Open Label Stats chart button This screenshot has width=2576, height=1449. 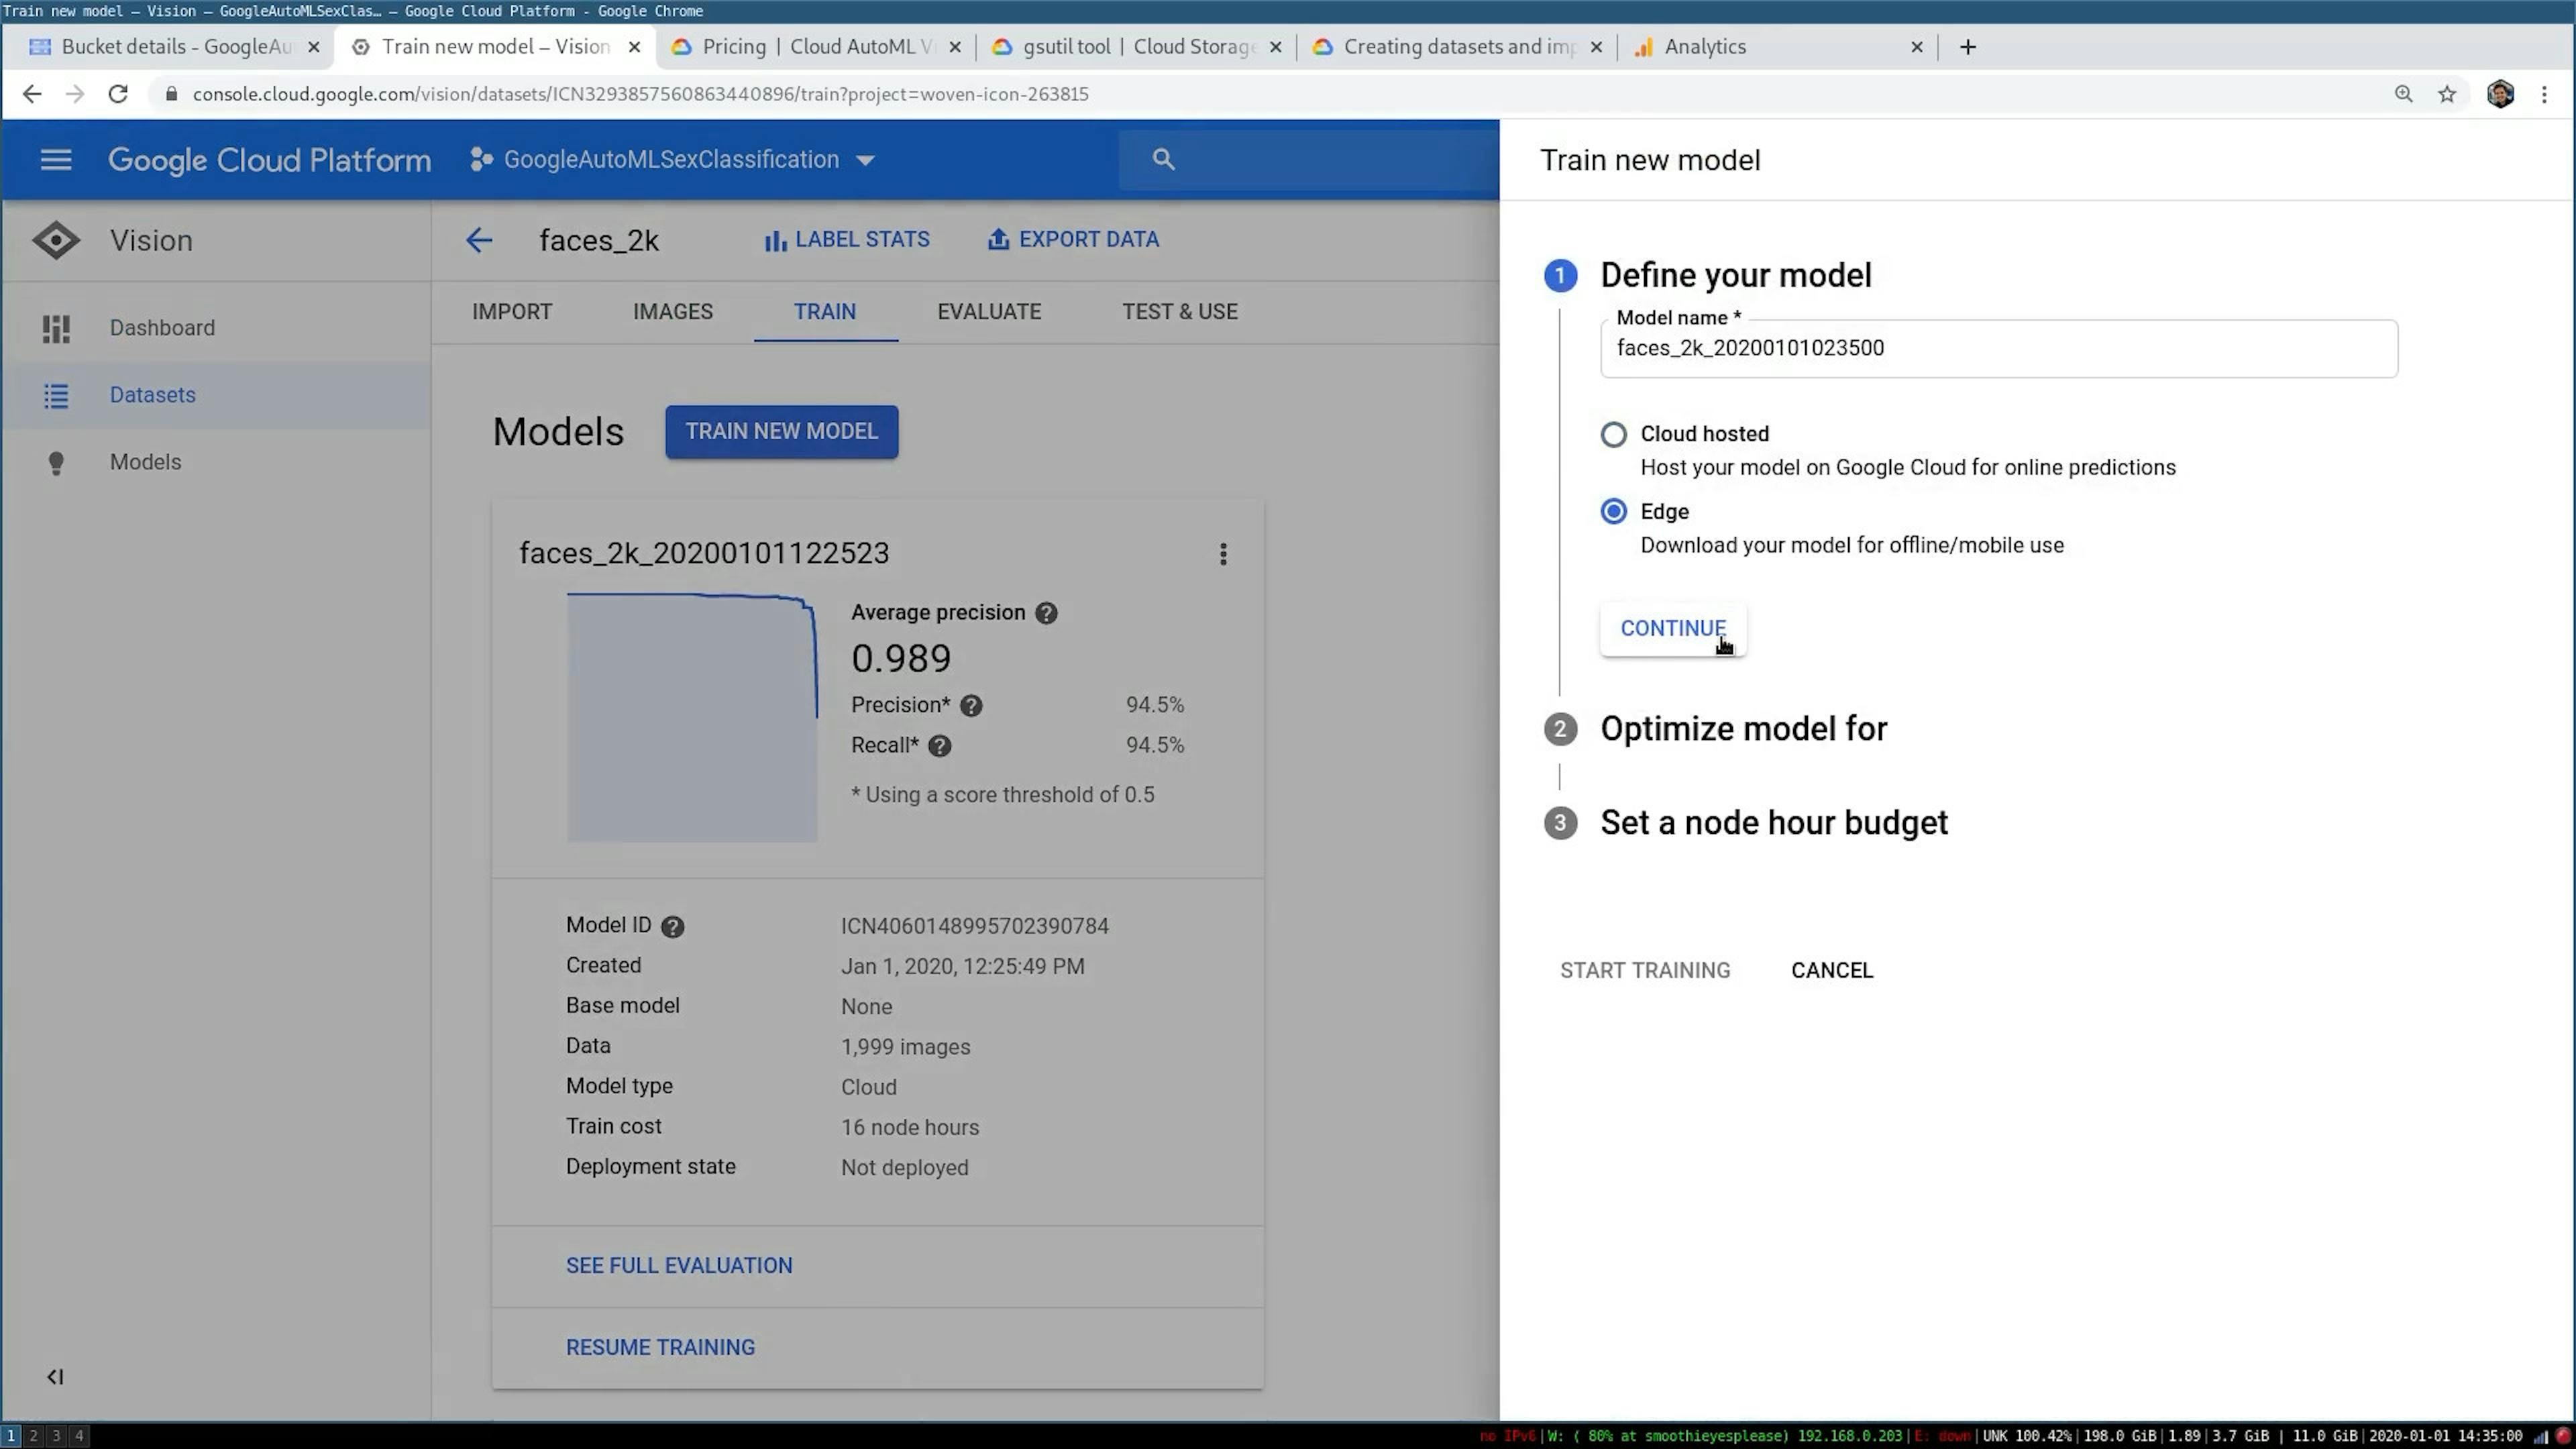(847, 240)
